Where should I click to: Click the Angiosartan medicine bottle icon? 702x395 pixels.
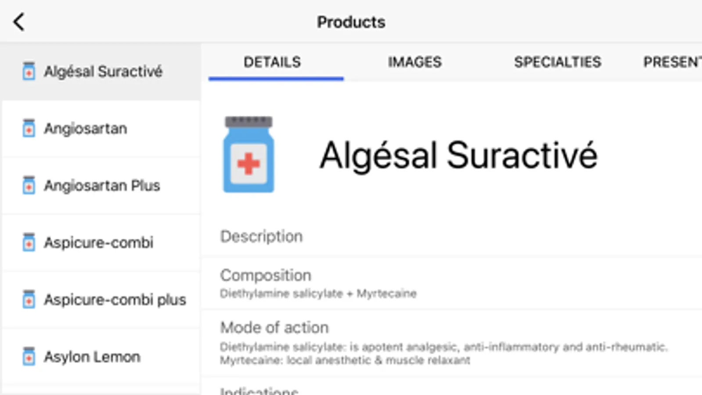pos(29,128)
